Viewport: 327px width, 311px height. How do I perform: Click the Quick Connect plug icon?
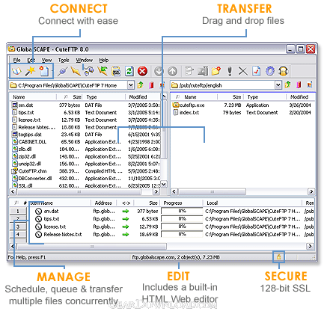pyautogui.click(x=62, y=72)
